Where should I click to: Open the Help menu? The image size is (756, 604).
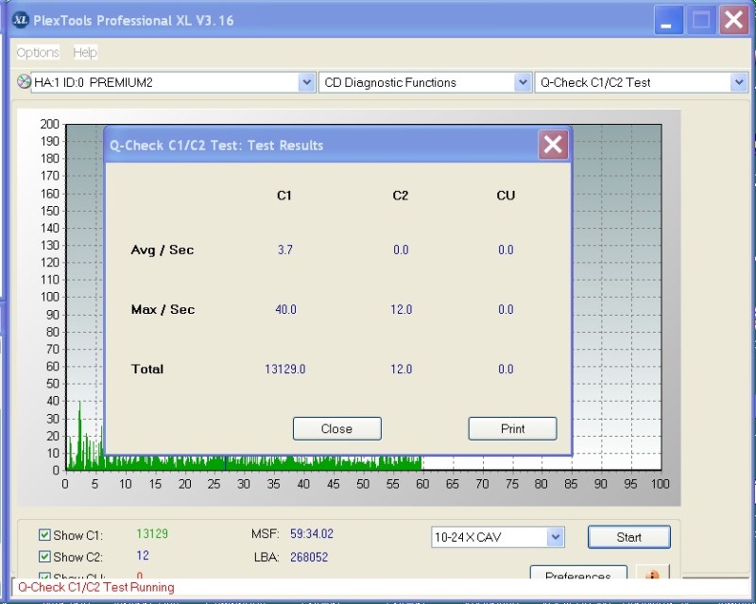85,52
